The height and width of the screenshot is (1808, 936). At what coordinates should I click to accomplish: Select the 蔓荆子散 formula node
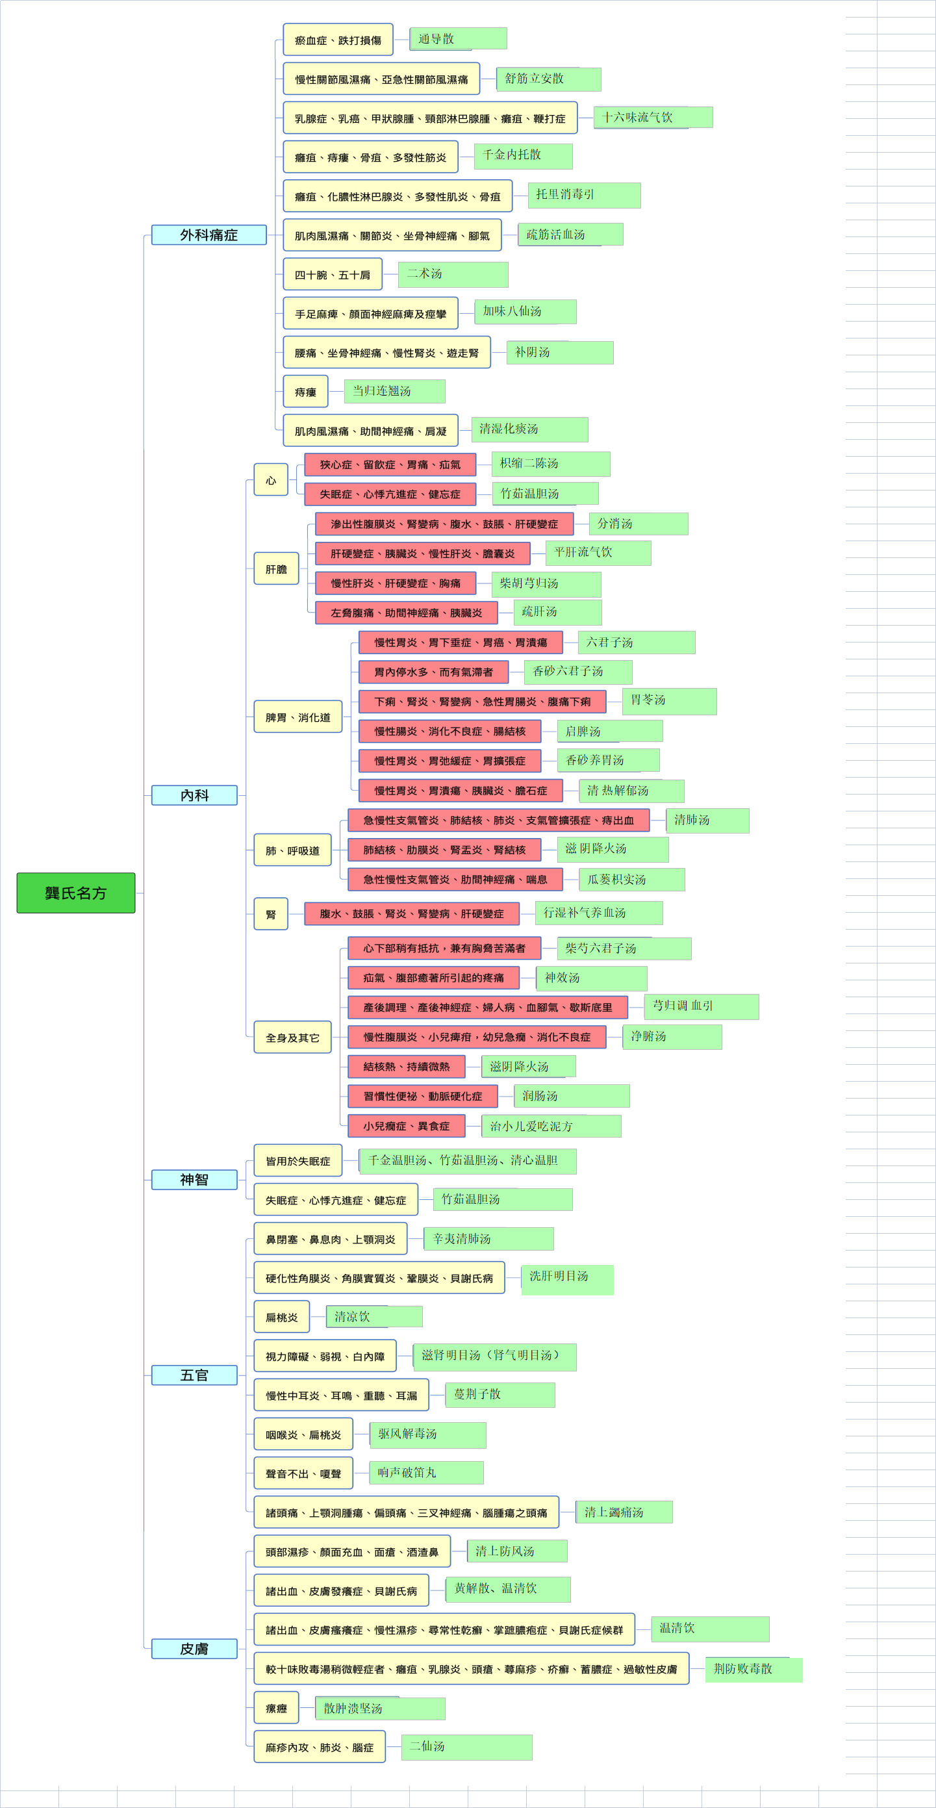pyautogui.click(x=500, y=1395)
